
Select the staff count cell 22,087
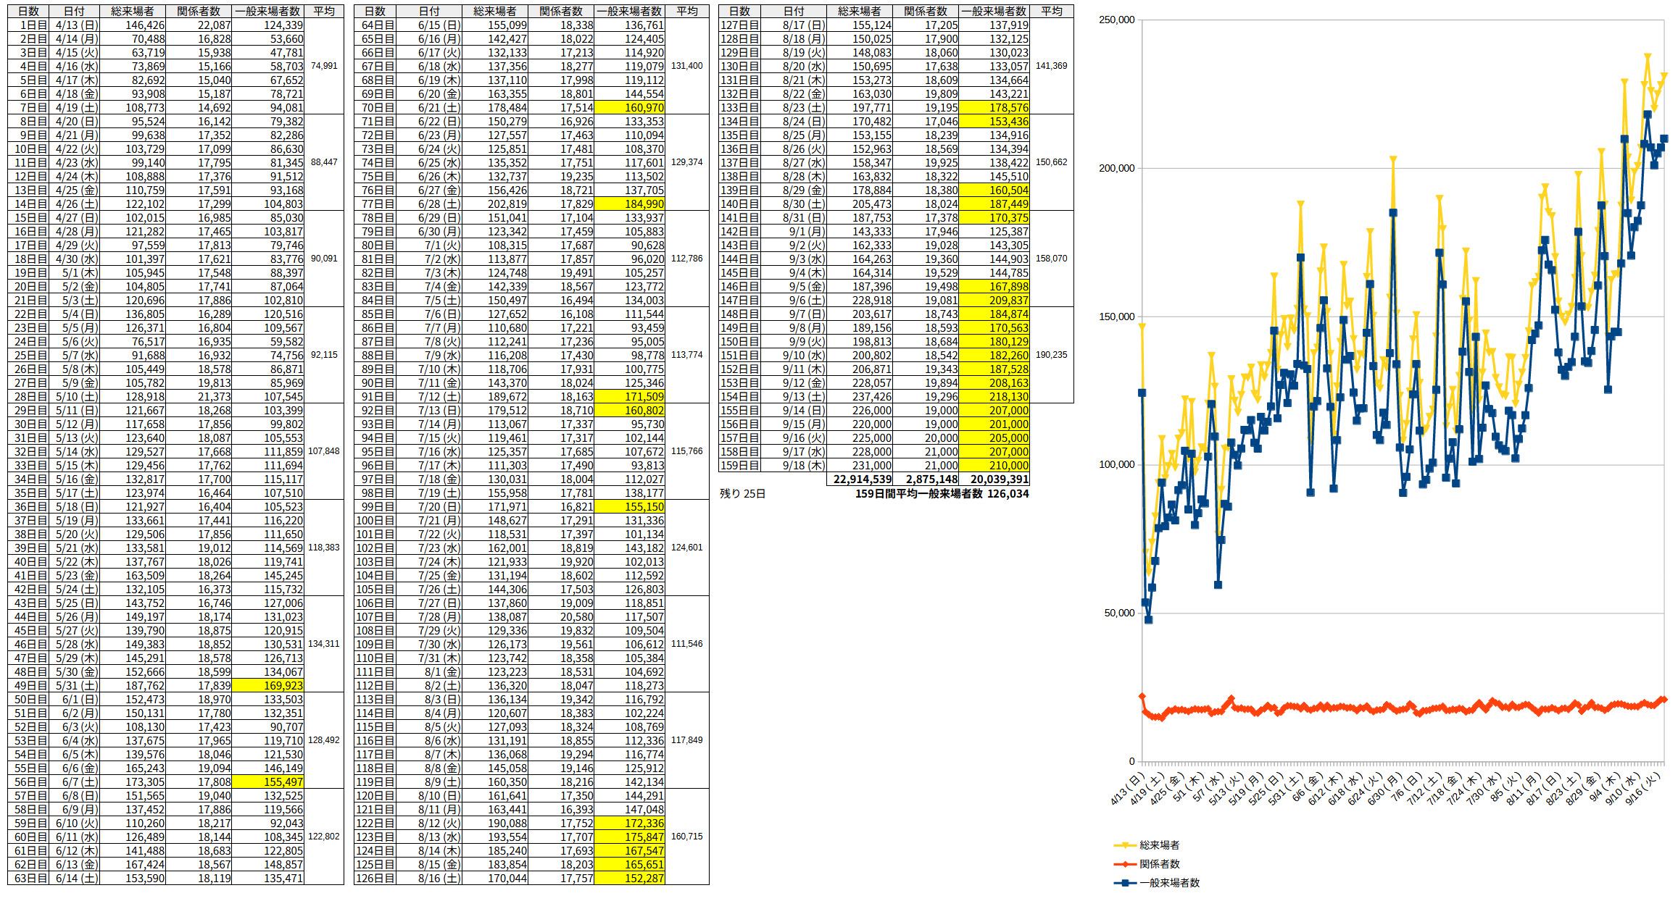click(x=199, y=25)
